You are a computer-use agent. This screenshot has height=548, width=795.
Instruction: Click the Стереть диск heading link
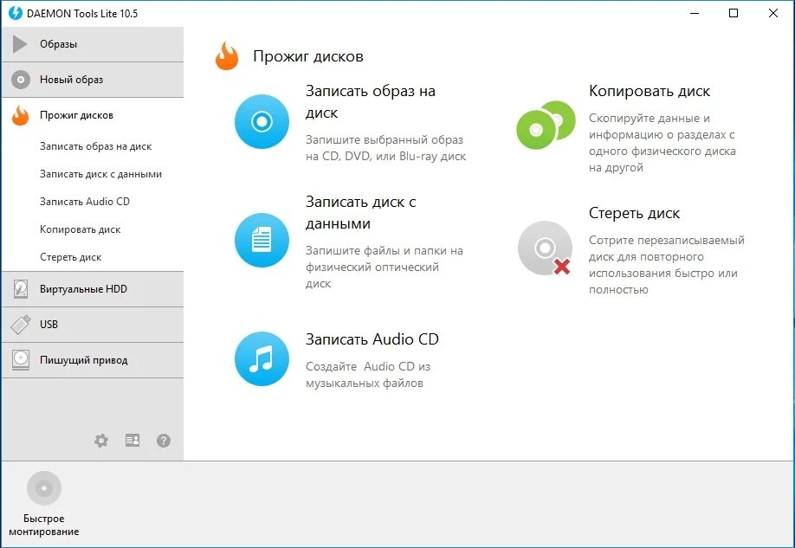tap(634, 213)
